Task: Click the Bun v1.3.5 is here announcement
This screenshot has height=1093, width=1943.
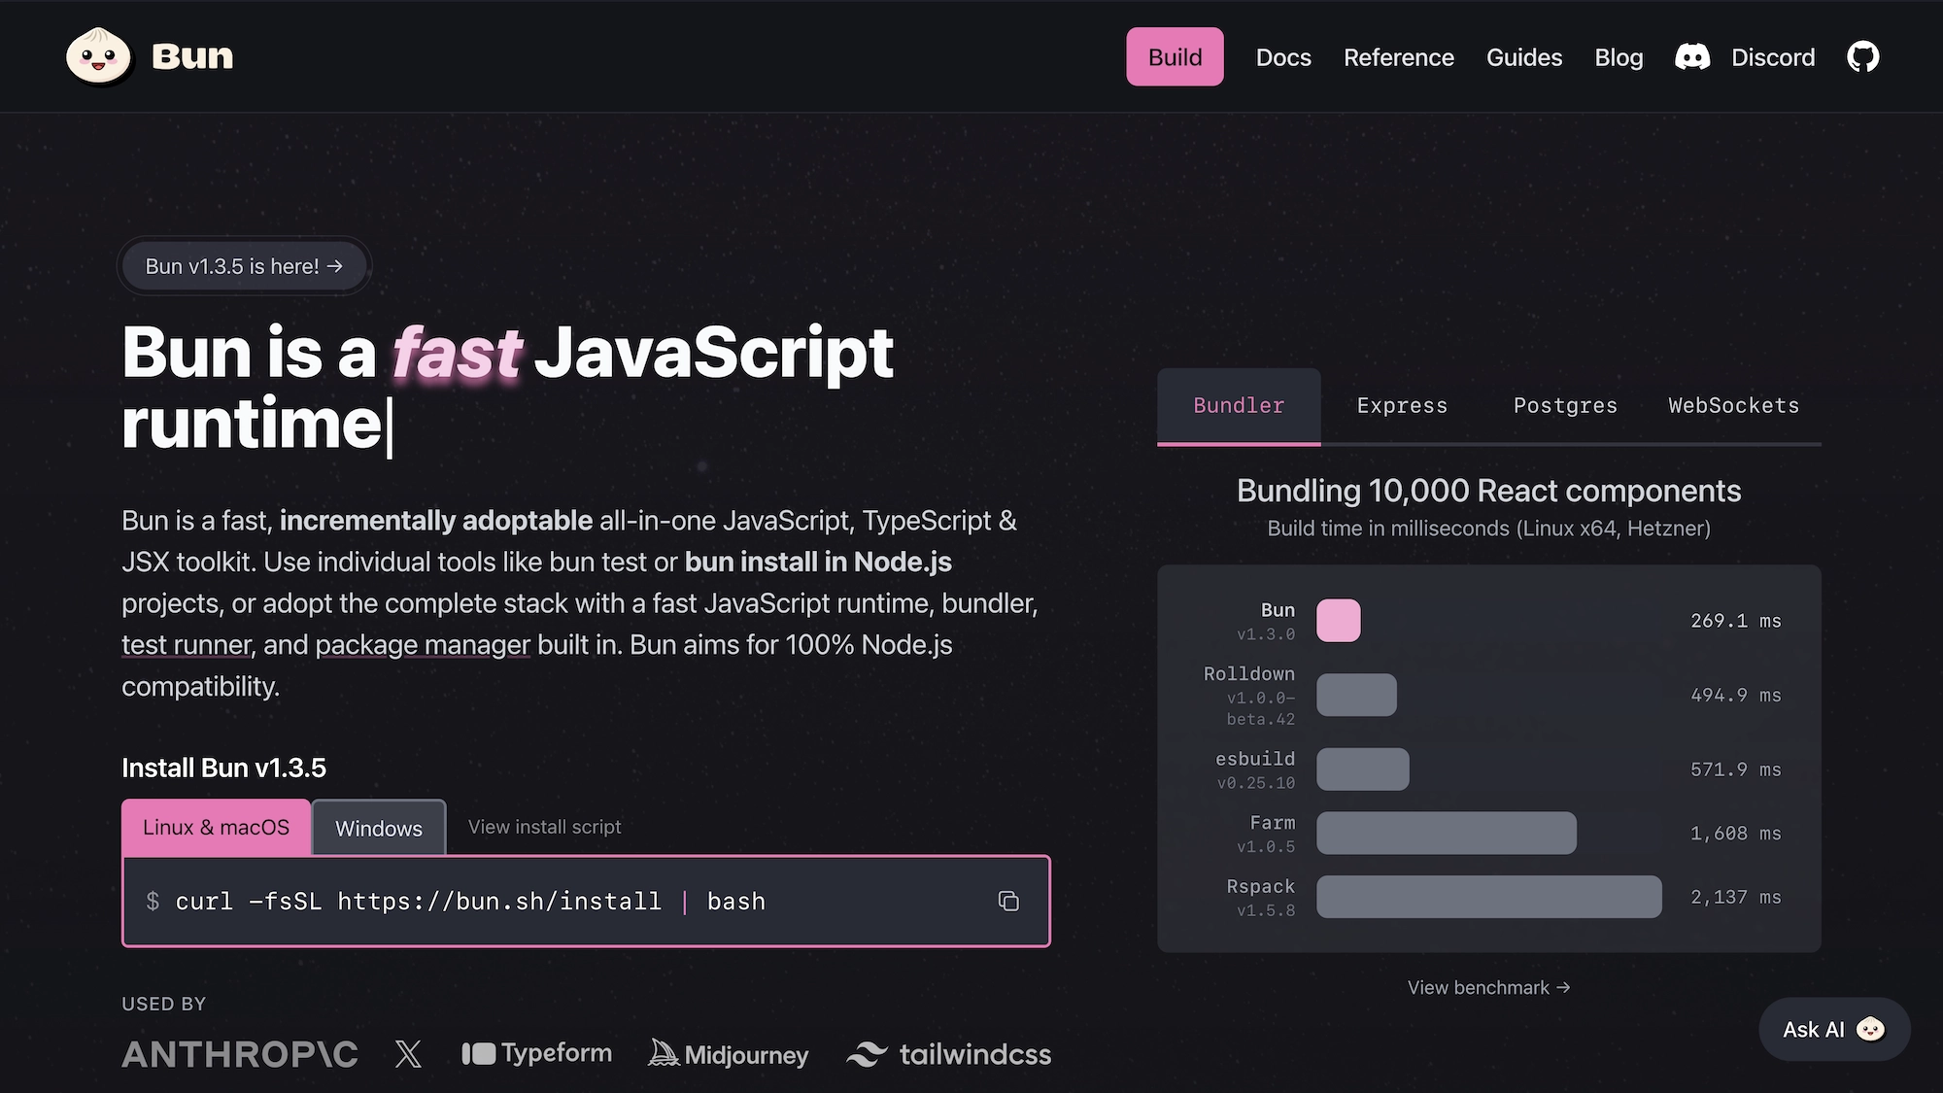Action: click(244, 266)
